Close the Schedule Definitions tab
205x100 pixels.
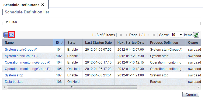43,5
